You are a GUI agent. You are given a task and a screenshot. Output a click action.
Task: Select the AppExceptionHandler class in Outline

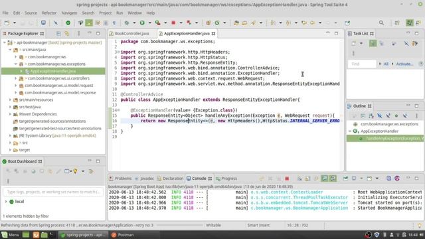click(379, 131)
